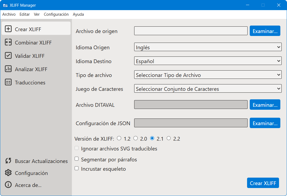
Task: Click the blue Crear XLIFF button
Action: coord(263,183)
